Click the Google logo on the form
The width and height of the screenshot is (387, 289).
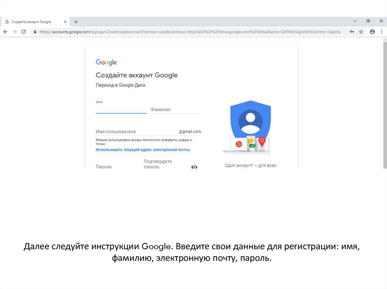pyautogui.click(x=106, y=63)
